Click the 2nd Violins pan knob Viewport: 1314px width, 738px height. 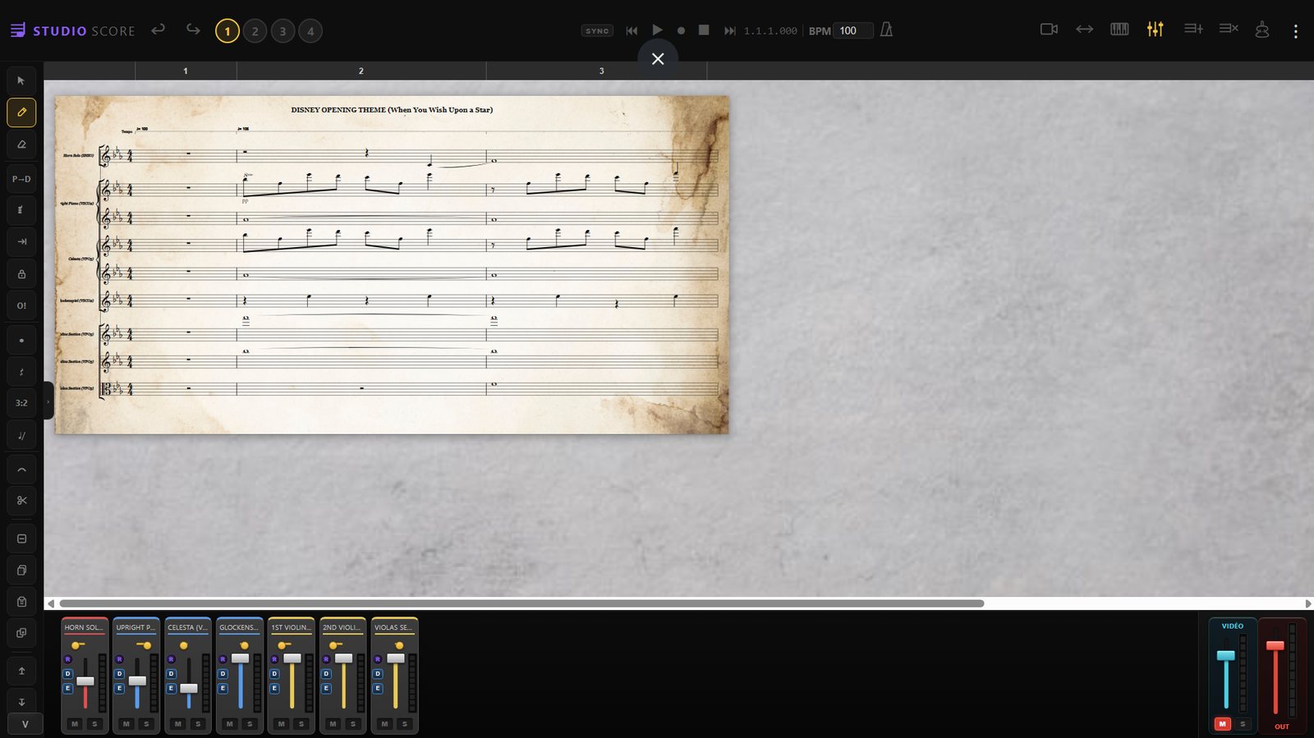click(x=333, y=645)
